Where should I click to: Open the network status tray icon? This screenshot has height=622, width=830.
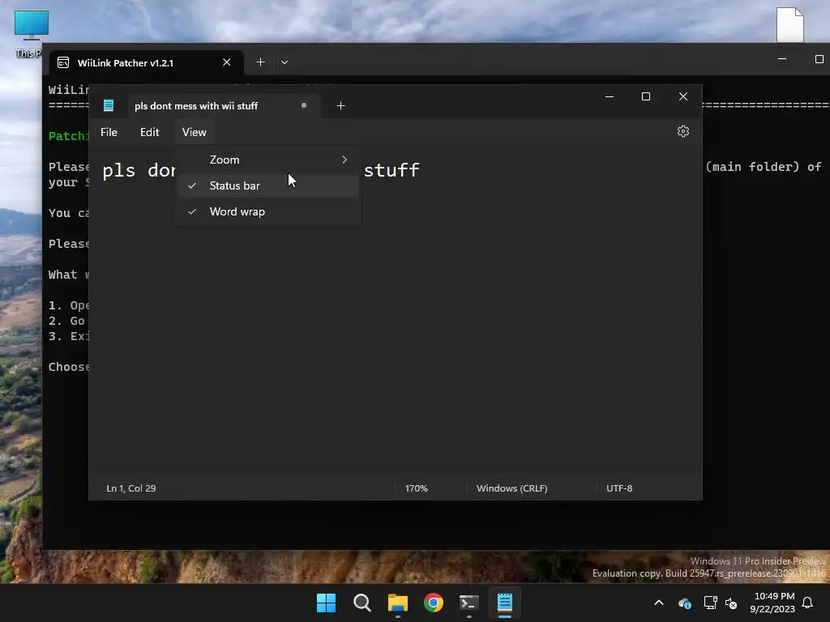pos(710,603)
